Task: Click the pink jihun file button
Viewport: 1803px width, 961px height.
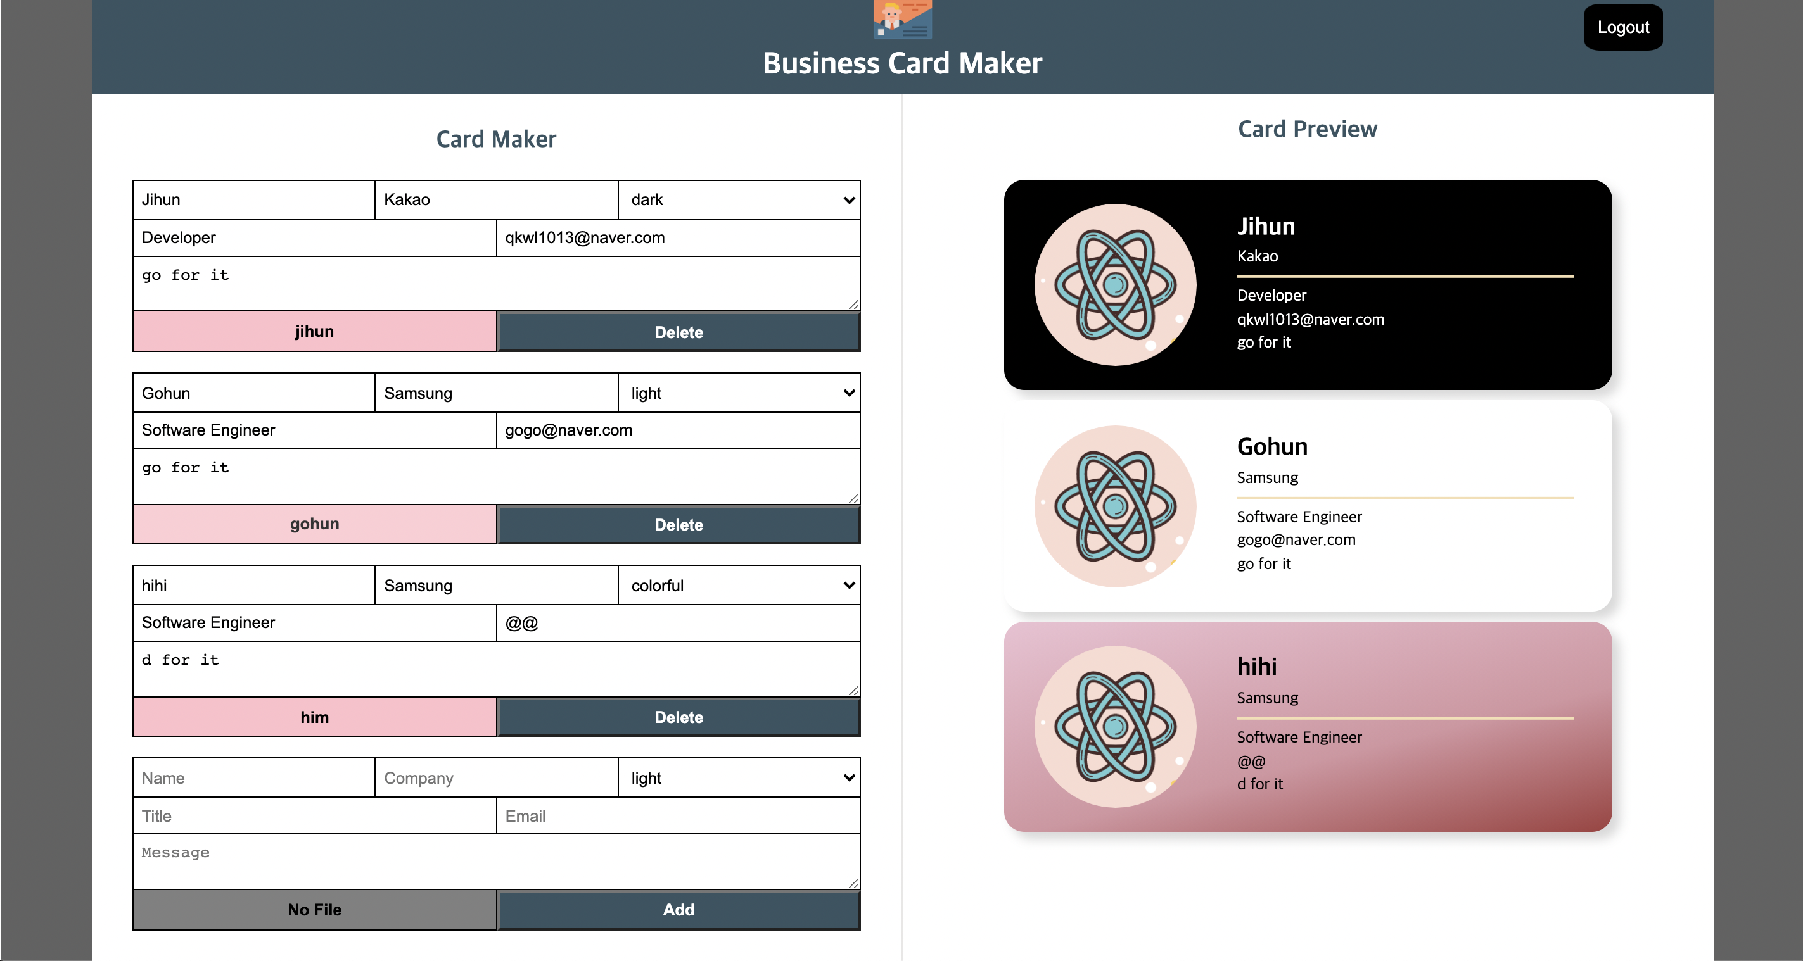Action: pyautogui.click(x=314, y=332)
